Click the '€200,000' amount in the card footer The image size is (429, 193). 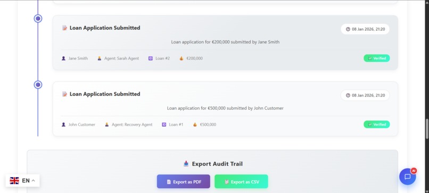194,58
